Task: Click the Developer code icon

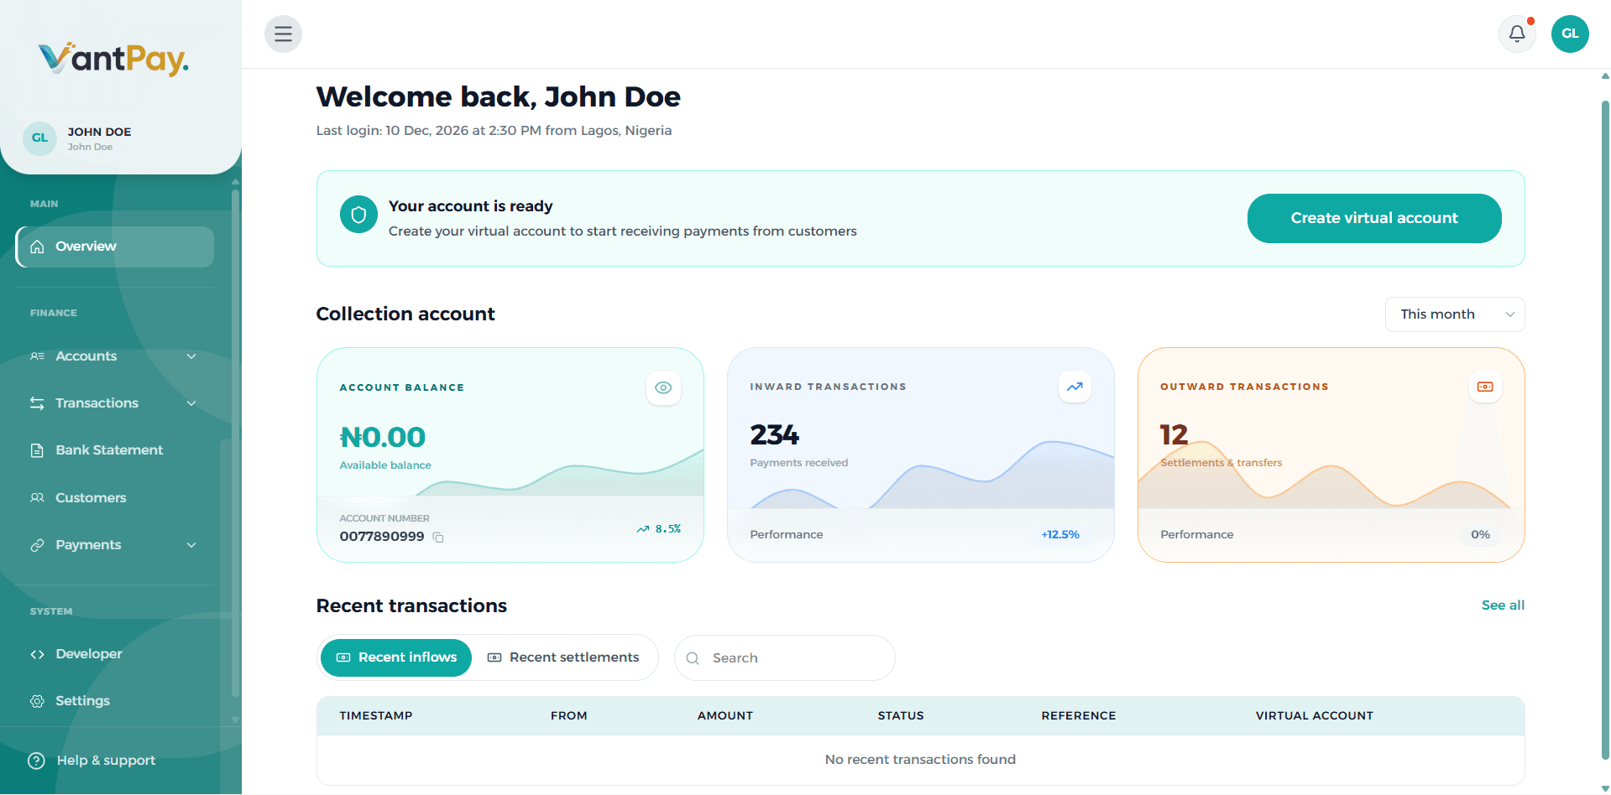Action: coord(37,653)
